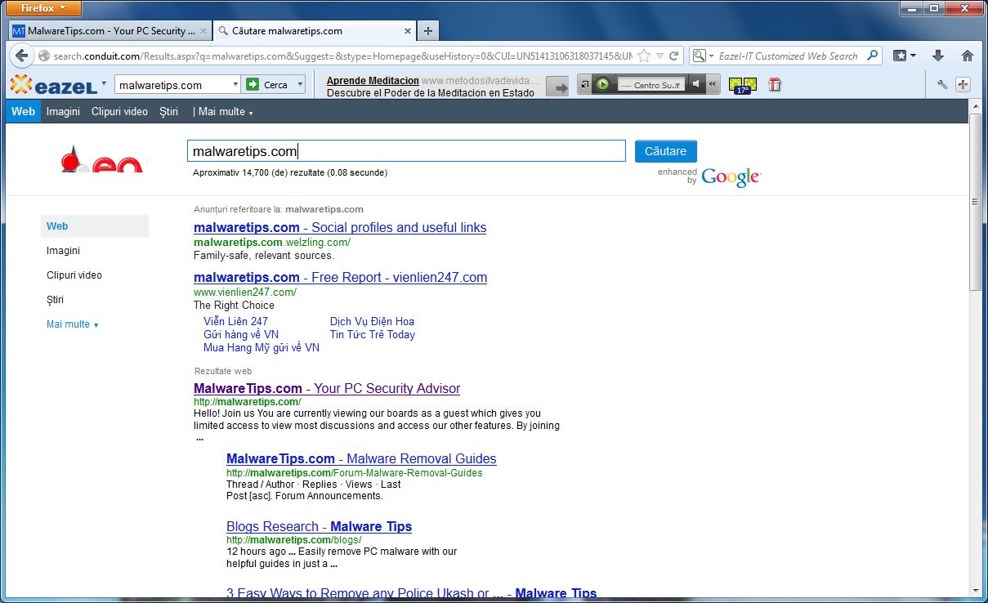Open the weather 17° widget
The width and height of the screenshot is (988, 603).
coord(742,85)
